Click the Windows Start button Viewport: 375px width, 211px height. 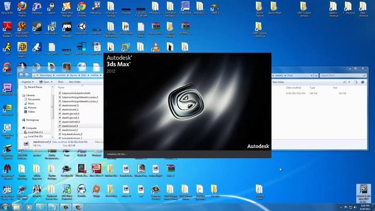[x=5, y=207]
